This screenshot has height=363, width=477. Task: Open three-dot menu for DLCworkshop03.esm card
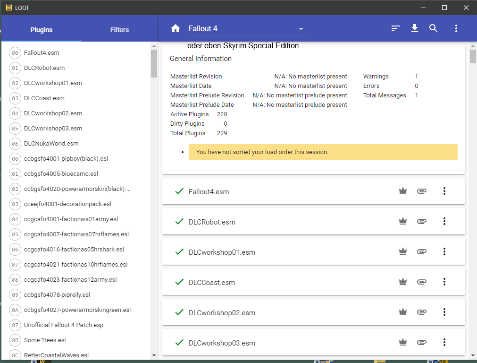click(444, 343)
